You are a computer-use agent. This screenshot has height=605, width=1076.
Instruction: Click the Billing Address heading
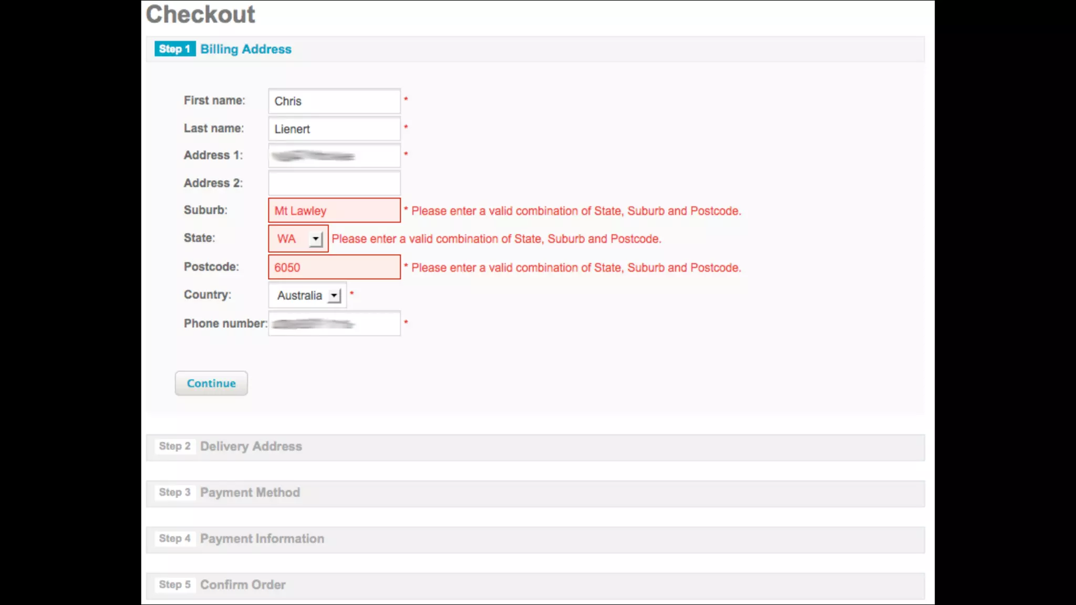246,49
